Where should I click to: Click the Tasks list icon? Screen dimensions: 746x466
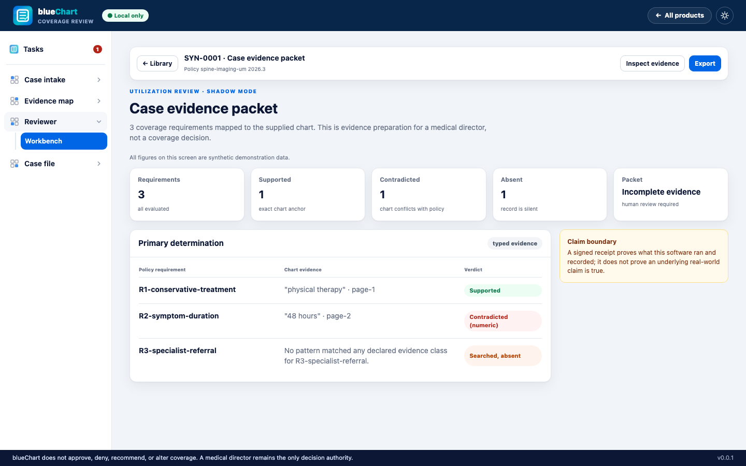[x=14, y=49]
